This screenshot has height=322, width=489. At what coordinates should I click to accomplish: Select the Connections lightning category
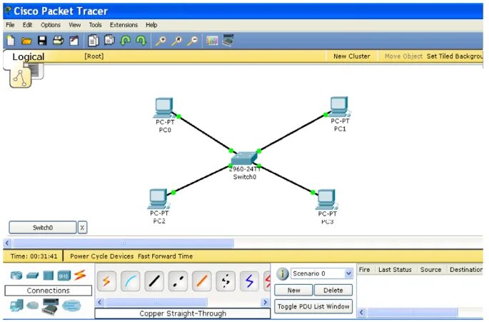tap(80, 275)
